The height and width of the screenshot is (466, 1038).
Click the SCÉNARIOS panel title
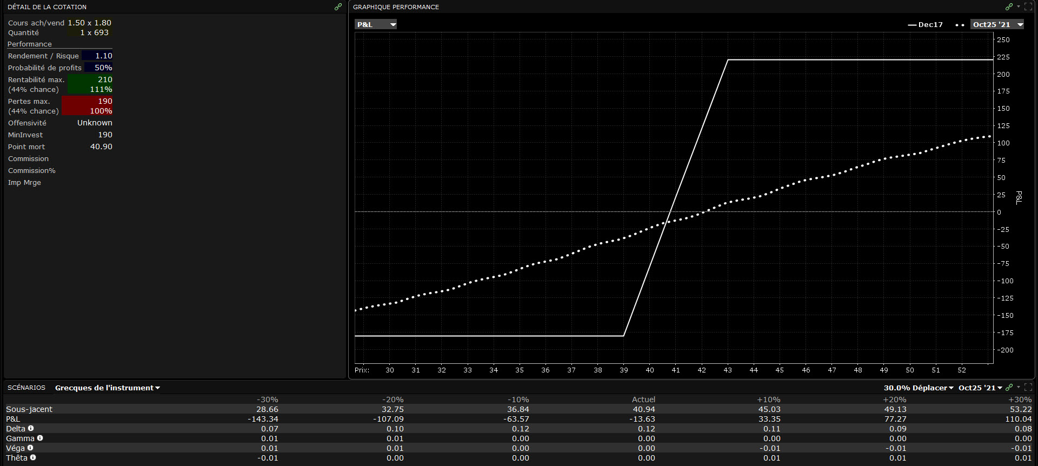click(26, 388)
